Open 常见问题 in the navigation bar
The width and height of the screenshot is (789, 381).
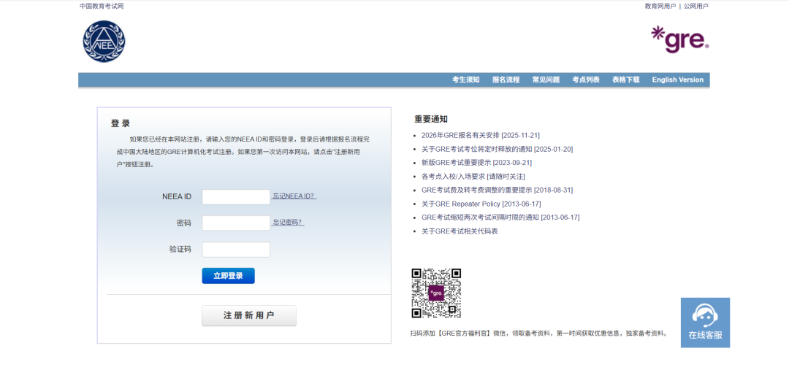tap(546, 80)
